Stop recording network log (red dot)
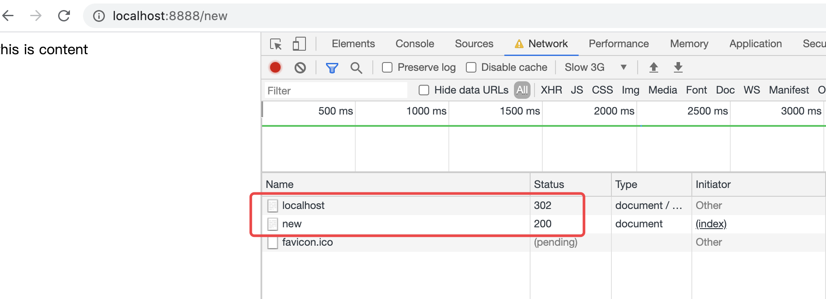This screenshot has width=826, height=299. pos(275,67)
